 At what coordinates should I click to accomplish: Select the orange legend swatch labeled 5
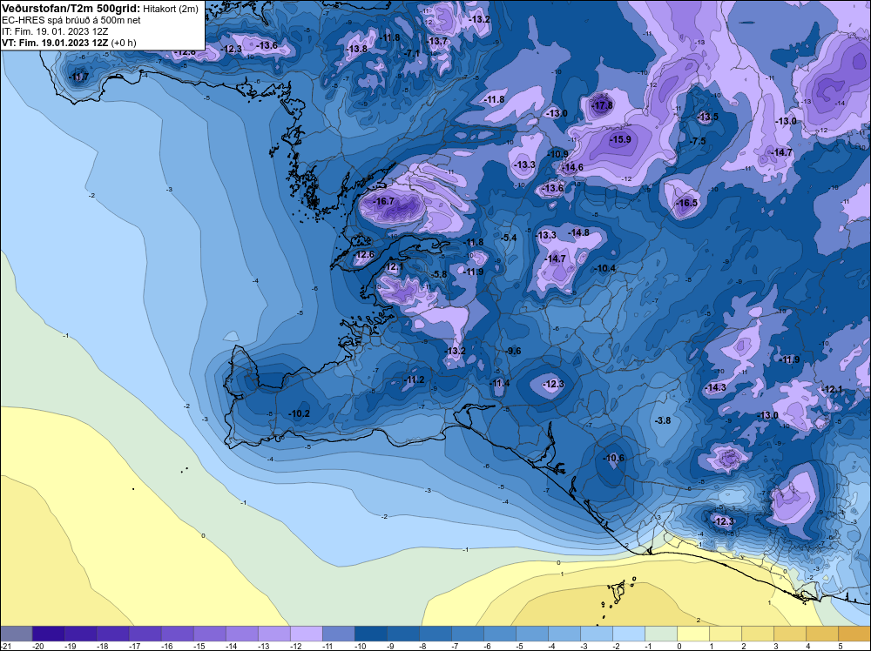click(x=854, y=634)
